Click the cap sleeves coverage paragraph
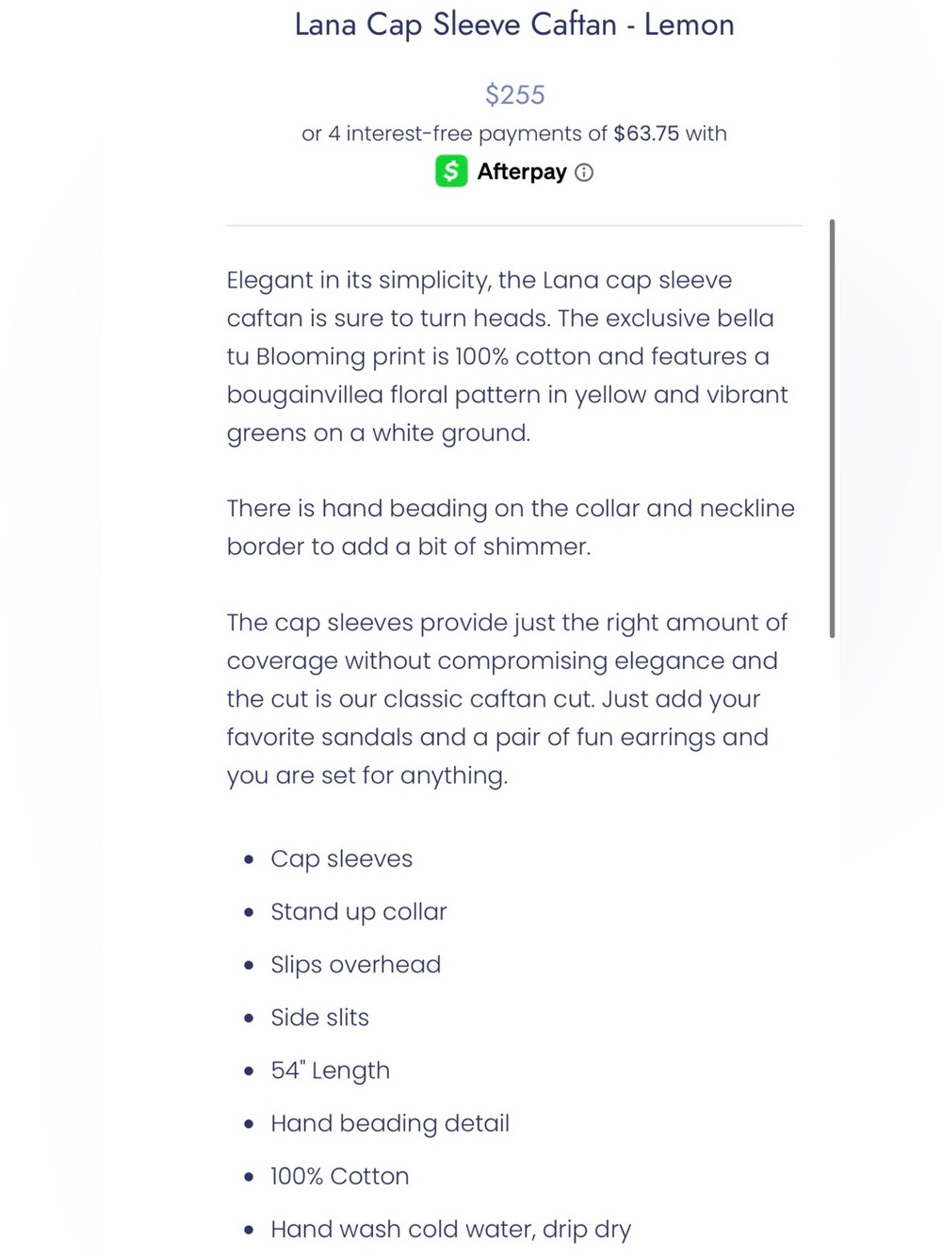The image size is (942, 1256). [507, 698]
